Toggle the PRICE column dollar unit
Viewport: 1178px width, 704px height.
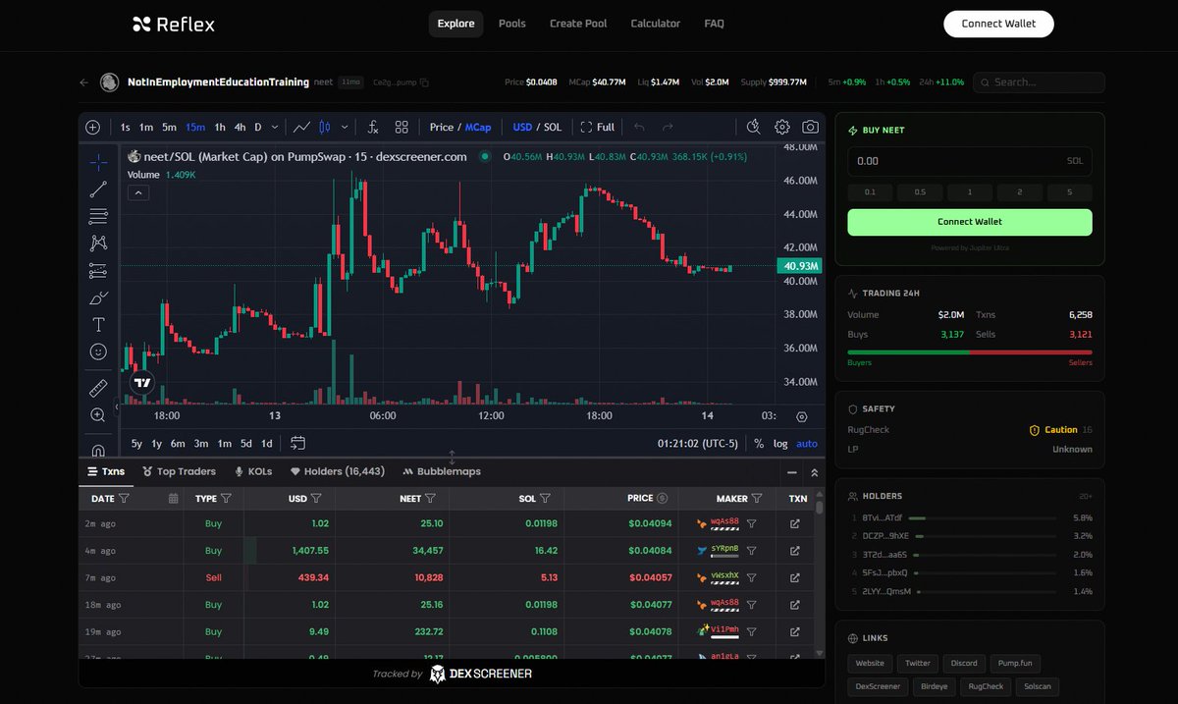pos(663,498)
